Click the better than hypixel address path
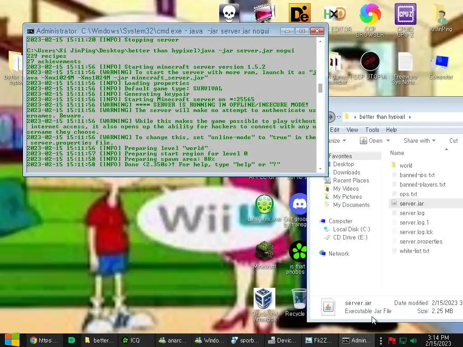463x347 pixels. (382, 117)
